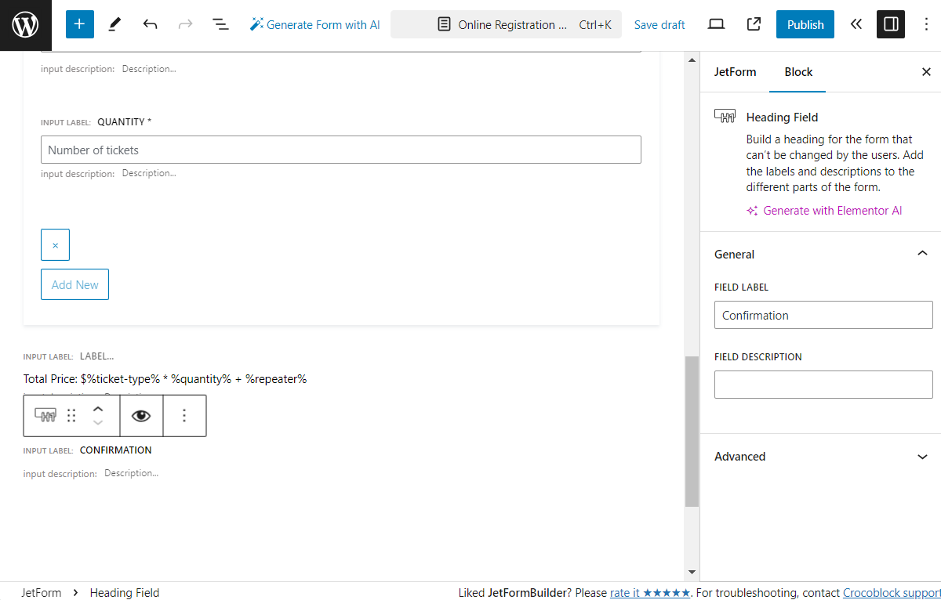Select the pencil Tools icon
This screenshot has width=941, height=600.
point(114,24)
